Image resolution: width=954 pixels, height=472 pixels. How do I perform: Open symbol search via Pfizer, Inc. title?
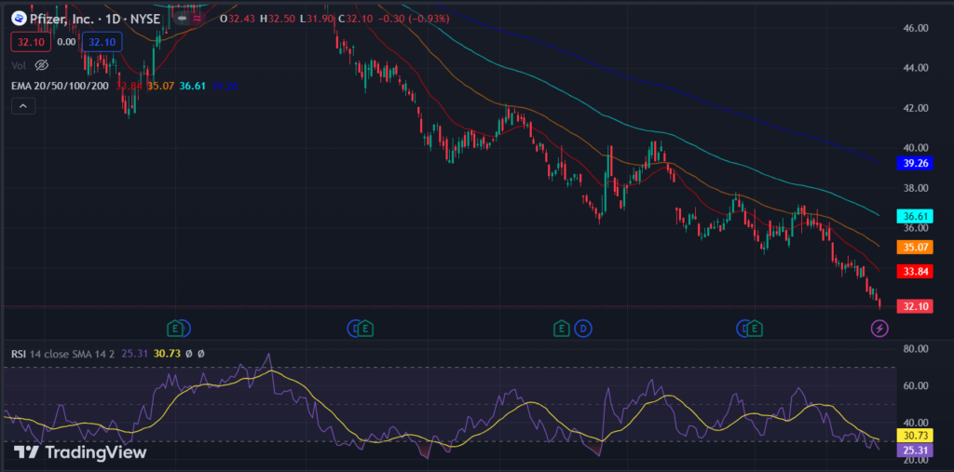click(x=62, y=19)
